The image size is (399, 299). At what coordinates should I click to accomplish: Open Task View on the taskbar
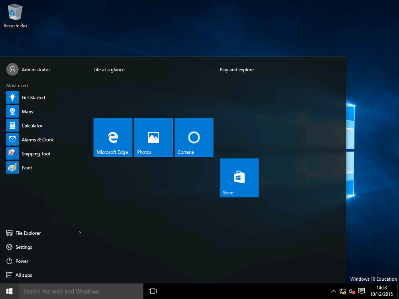[153, 291]
